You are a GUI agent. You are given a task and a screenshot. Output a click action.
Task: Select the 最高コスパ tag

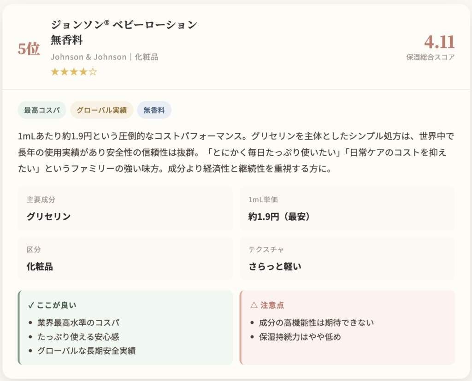point(42,110)
